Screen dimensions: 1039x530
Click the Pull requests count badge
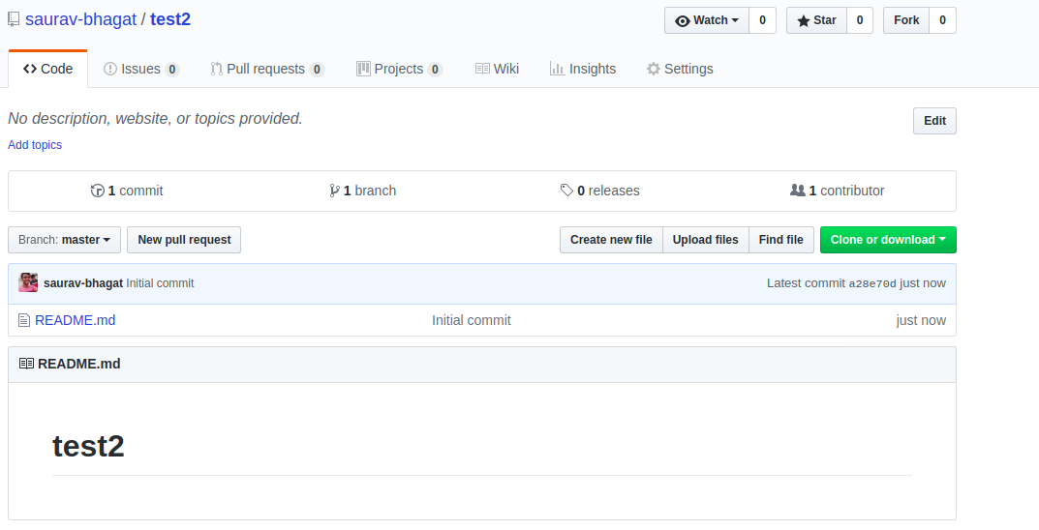click(x=317, y=70)
